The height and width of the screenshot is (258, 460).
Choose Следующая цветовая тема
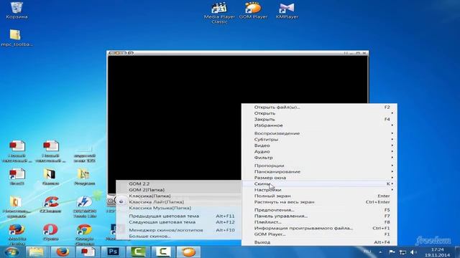179,222
